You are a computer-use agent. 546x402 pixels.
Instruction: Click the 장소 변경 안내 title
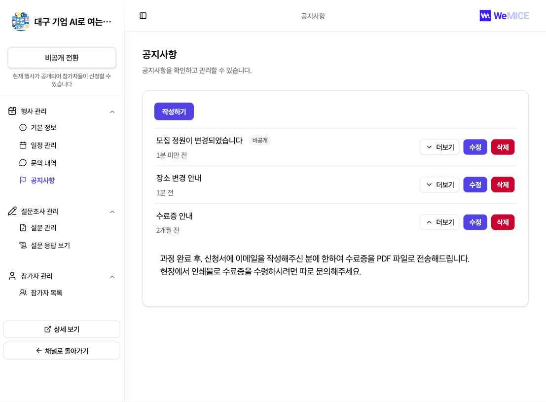coord(179,178)
